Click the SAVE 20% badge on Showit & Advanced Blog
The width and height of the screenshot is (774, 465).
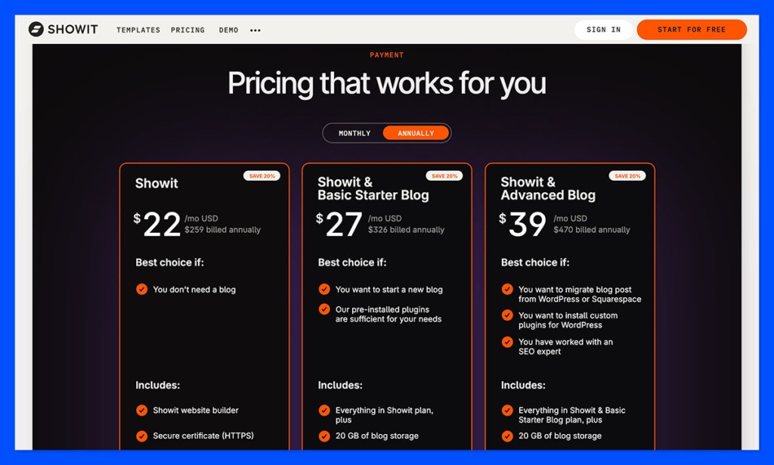pyautogui.click(x=628, y=175)
